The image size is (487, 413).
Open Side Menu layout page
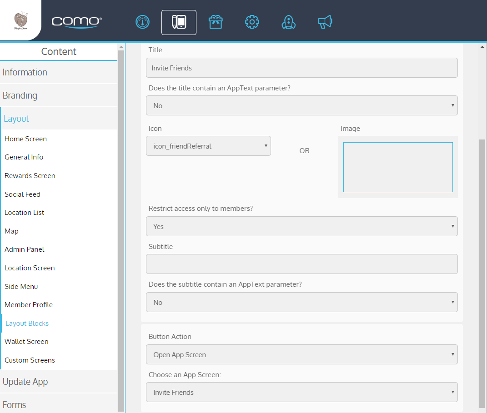(21, 287)
